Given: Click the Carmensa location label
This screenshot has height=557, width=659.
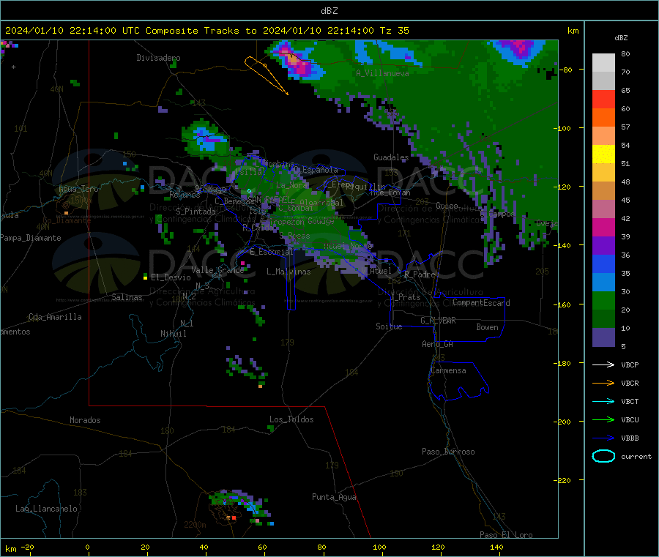Looking at the screenshot, I should click(448, 370).
